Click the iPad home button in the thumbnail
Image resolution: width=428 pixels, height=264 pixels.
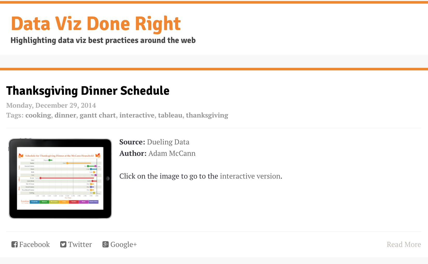[x=108, y=178]
